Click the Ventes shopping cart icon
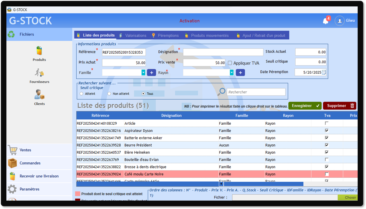The width and height of the screenshot is (366, 209). 12,150
